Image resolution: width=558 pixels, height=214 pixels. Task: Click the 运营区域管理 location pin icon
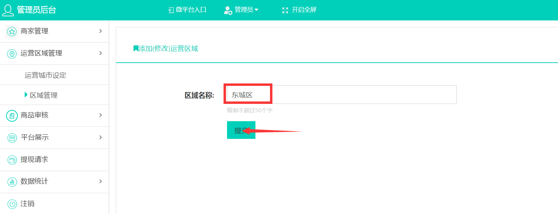(x=12, y=54)
